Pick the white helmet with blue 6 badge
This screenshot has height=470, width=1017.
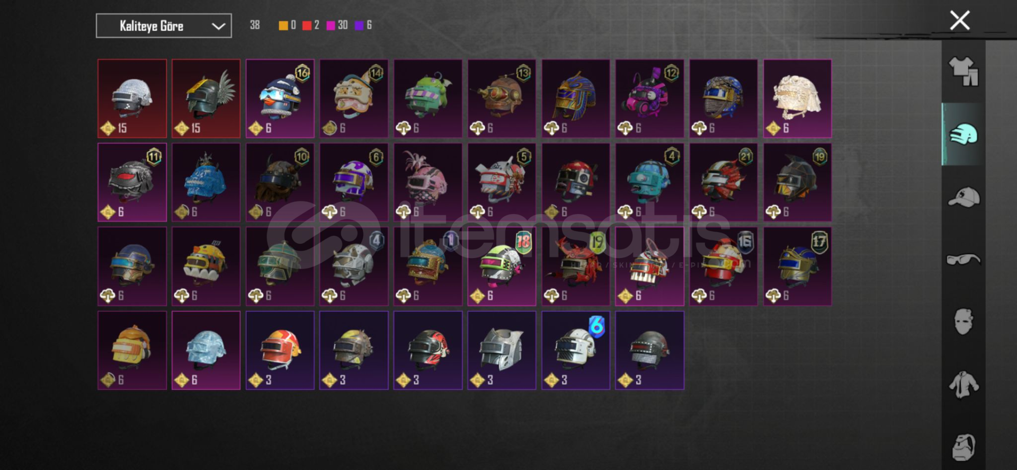coord(576,350)
